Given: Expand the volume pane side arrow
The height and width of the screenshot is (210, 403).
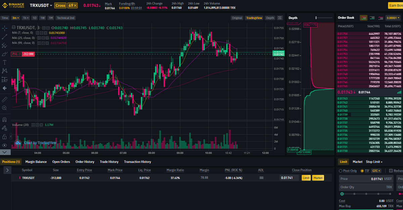Looking at the screenshot, I should [x=11, y=137].
